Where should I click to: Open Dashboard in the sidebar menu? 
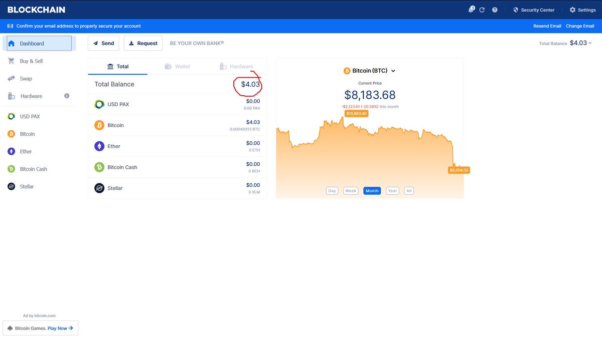point(39,44)
